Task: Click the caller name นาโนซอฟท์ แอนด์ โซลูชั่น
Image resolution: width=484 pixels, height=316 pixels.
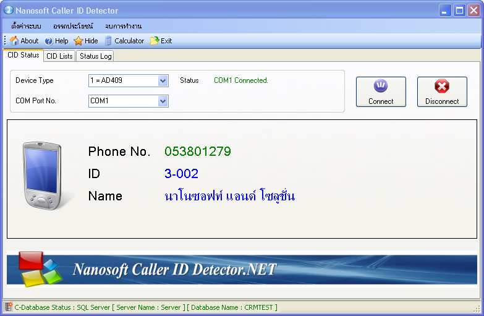Action: [x=230, y=196]
